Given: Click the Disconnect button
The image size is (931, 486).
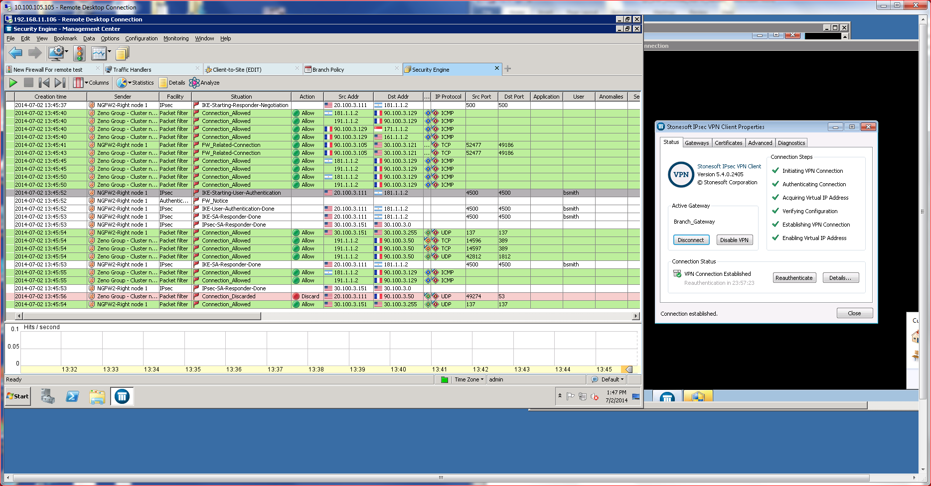Looking at the screenshot, I should [691, 240].
